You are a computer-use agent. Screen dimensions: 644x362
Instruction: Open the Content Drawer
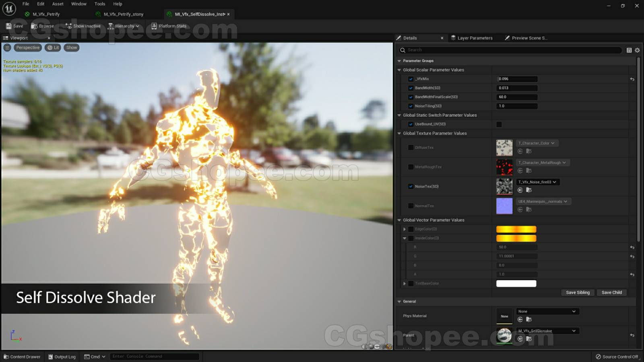pos(22,357)
